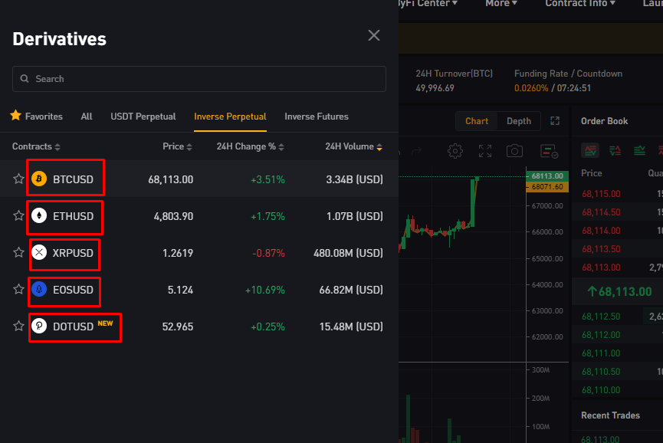Show combined order book view icon

(590, 150)
